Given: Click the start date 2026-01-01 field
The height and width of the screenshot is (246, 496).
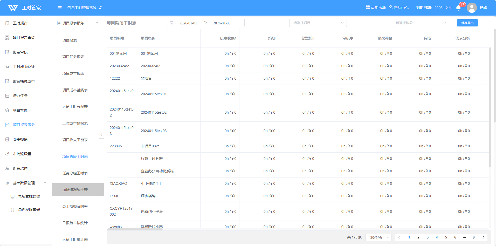Looking at the screenshot, I should coord(188,23).
